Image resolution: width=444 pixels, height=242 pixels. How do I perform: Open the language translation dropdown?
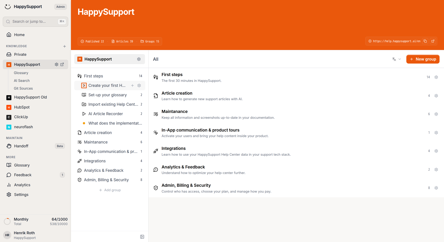[x=397, y=59]
